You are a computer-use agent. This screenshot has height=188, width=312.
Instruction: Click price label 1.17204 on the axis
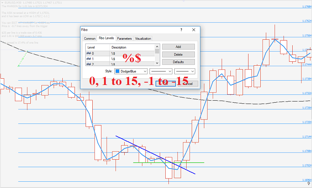[x=306, y=122]
